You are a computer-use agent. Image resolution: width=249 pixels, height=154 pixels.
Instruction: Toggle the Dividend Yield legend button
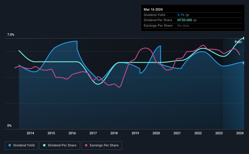(22, 146)
